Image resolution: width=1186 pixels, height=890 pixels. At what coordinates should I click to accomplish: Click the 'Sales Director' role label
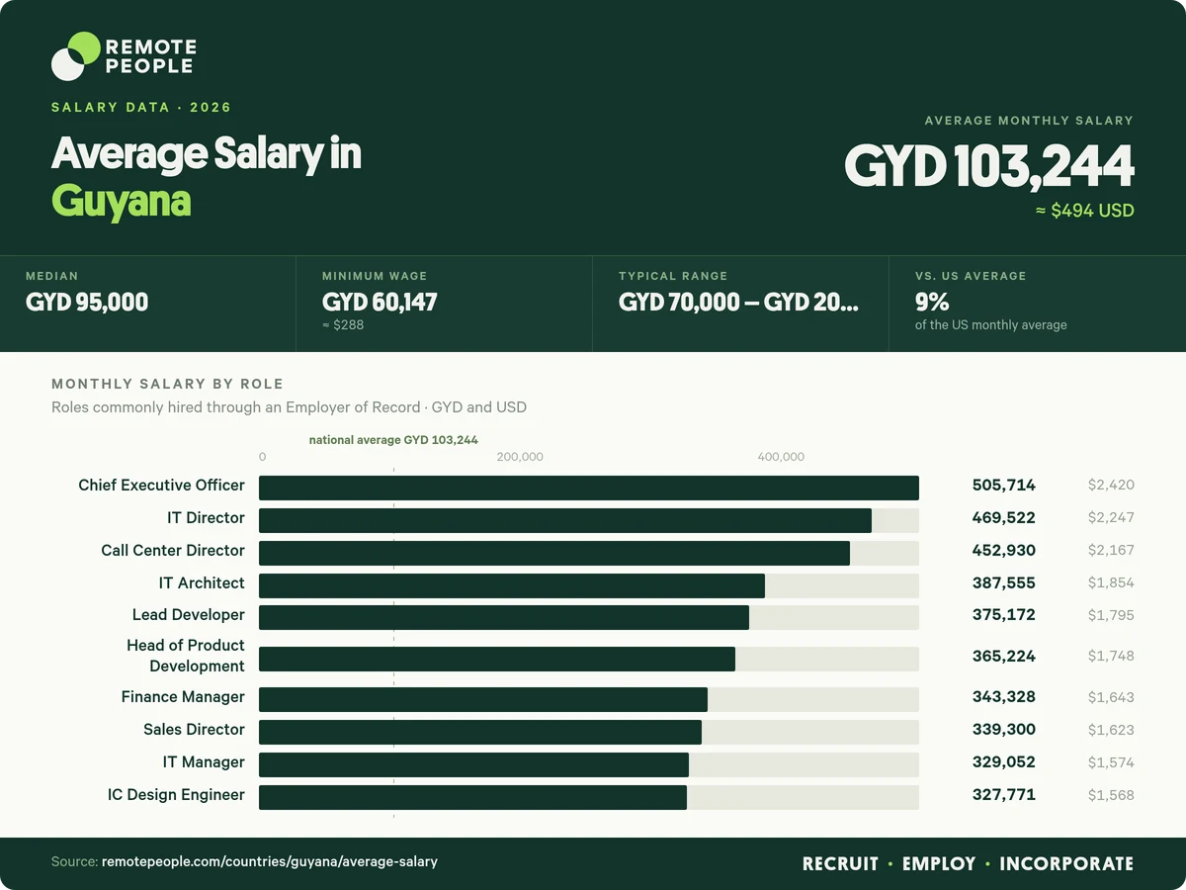(194, 730)
